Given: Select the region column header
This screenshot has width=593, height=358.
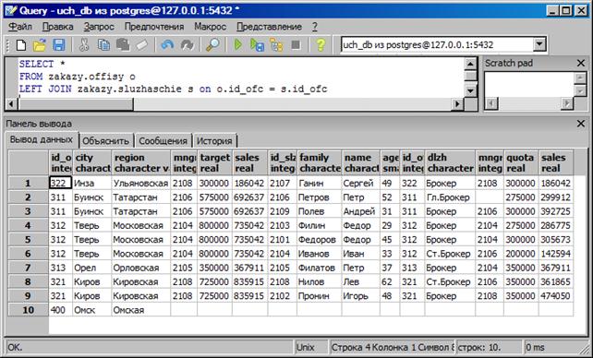Looking at the screenshot, I should pos(140,162).
